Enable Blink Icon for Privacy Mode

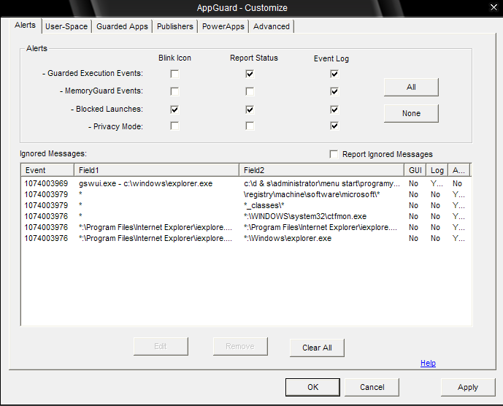(x=174, y=126)
